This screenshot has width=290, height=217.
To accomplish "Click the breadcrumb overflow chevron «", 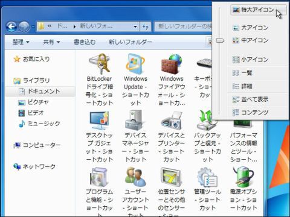I will point(50,26).
